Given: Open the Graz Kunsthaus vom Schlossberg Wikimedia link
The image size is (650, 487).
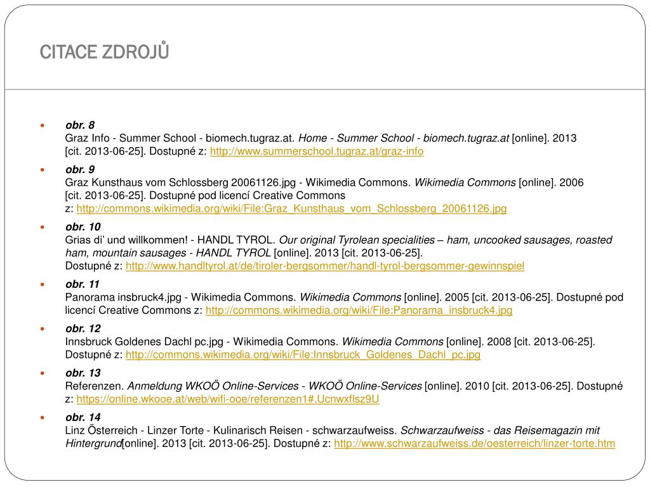Looking at the screenshot, I should point(291,208).
